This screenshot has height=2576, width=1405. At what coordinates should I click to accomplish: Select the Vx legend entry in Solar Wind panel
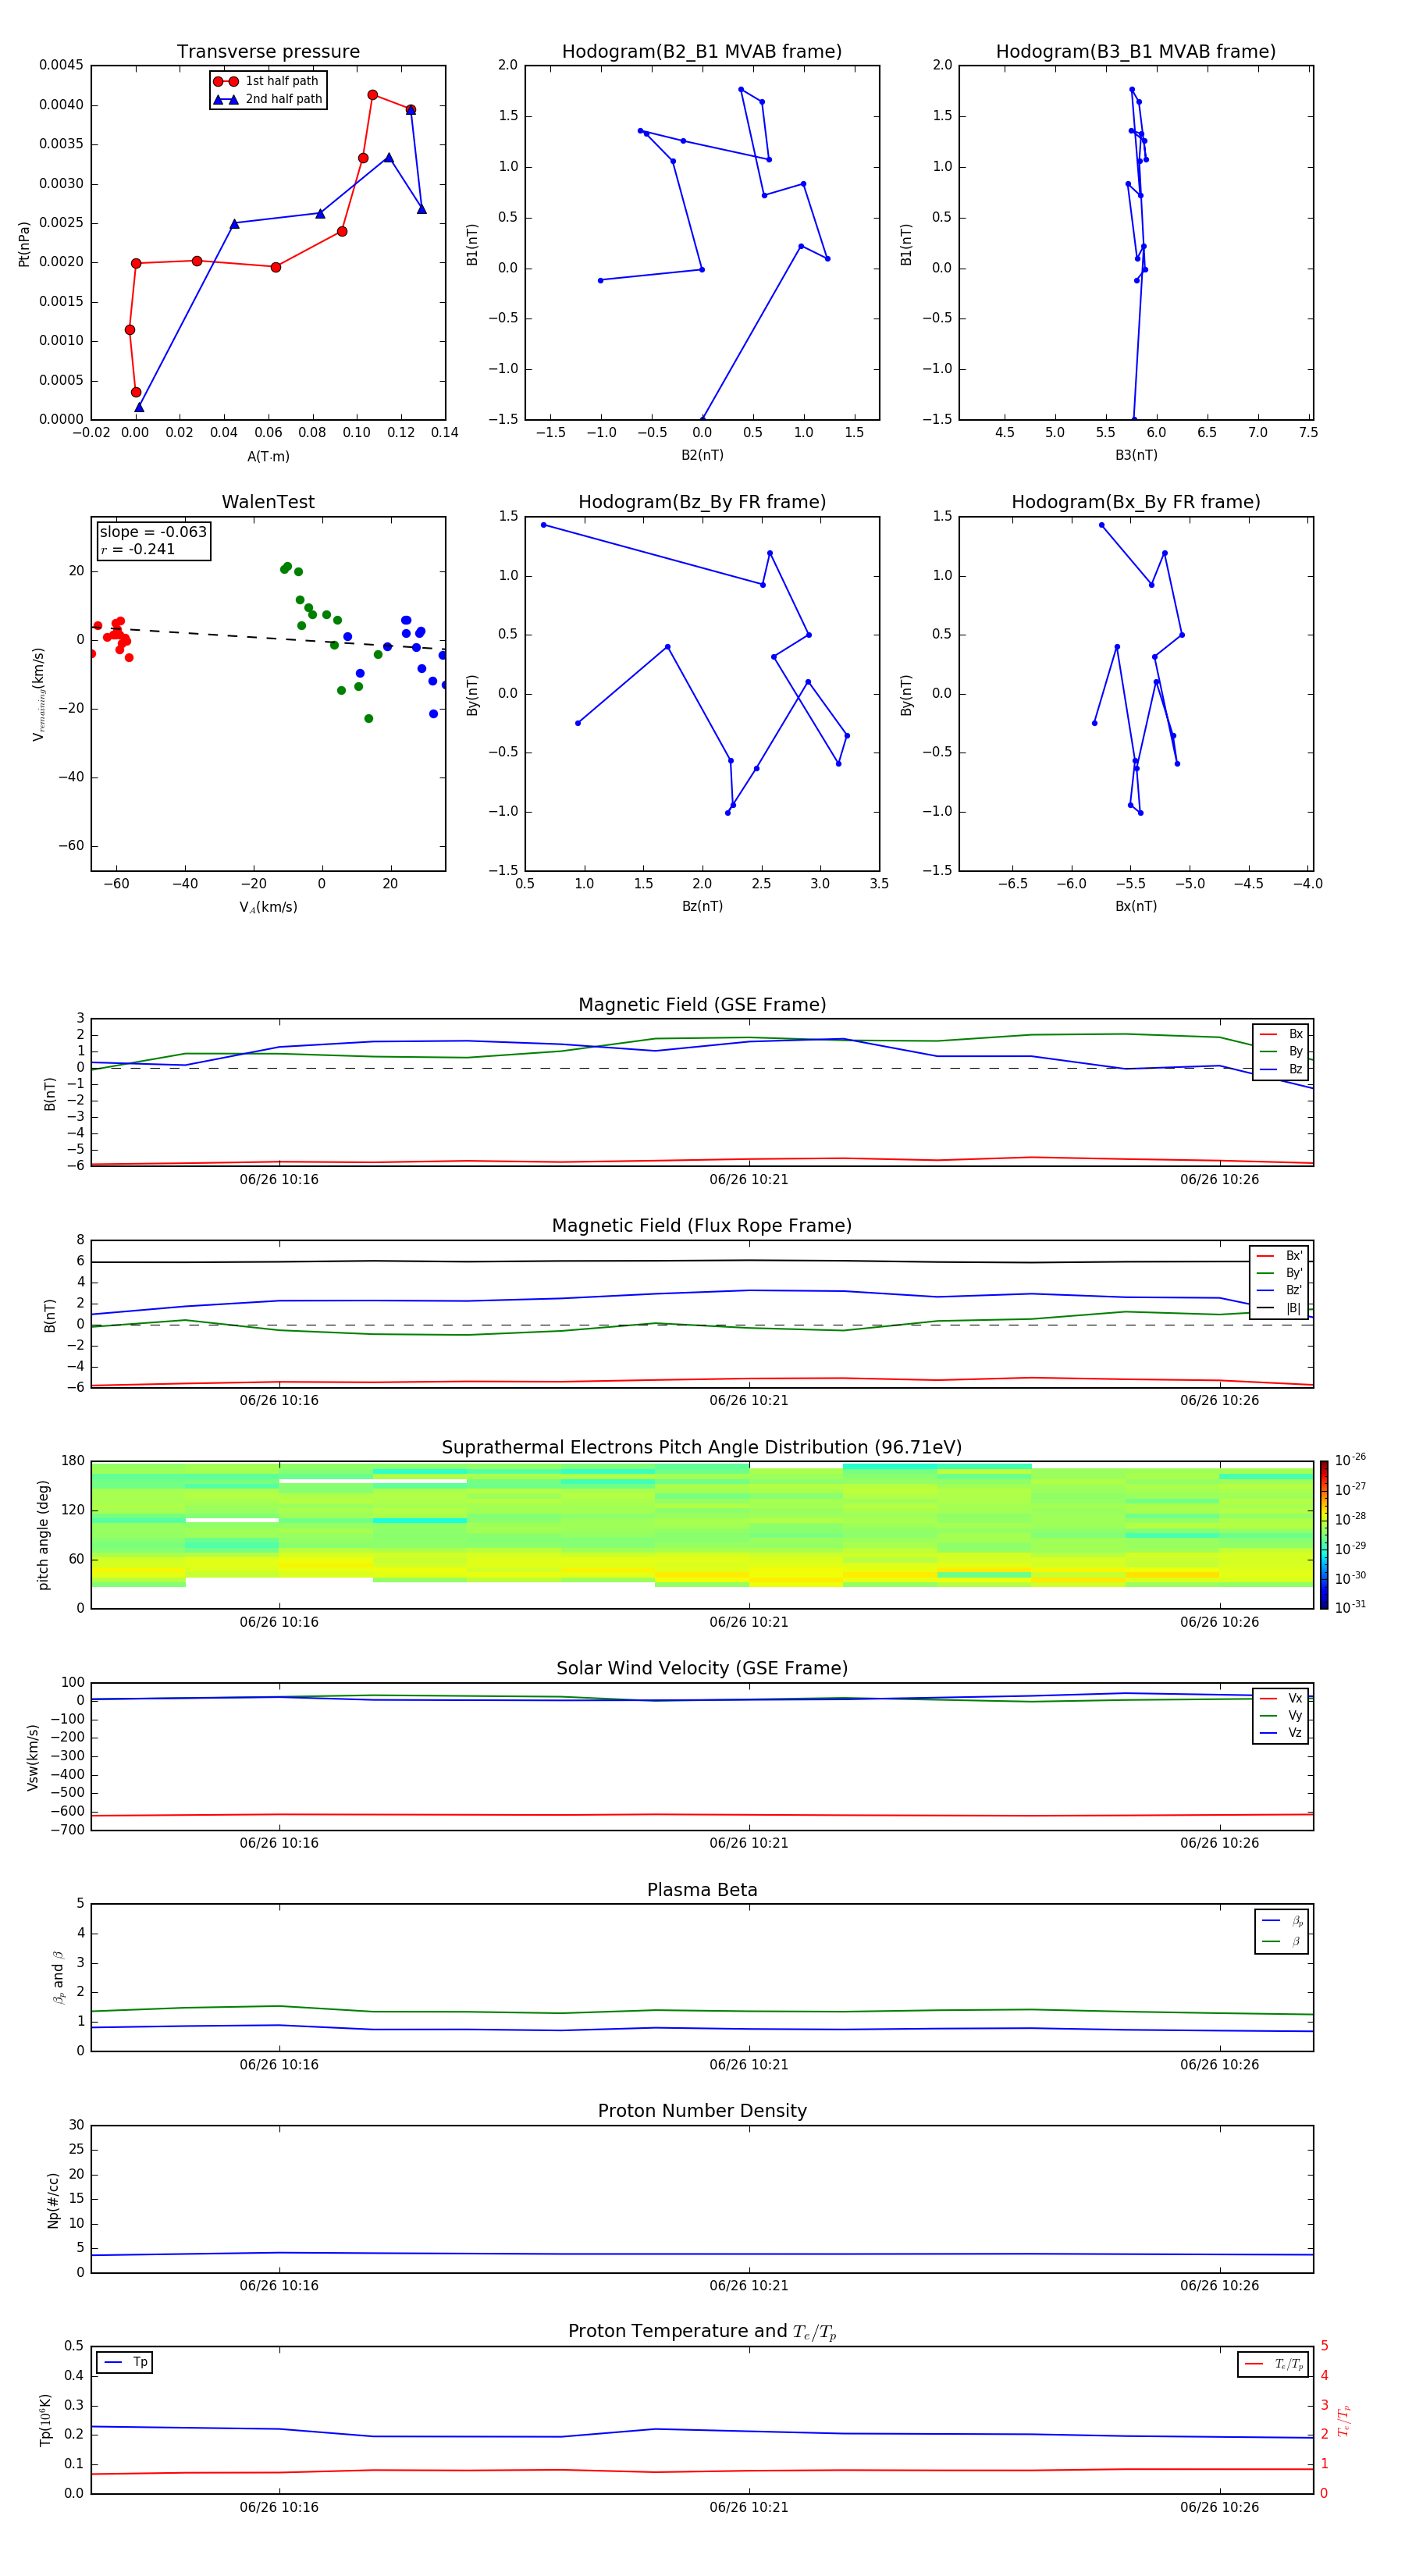[1281, 1699]
